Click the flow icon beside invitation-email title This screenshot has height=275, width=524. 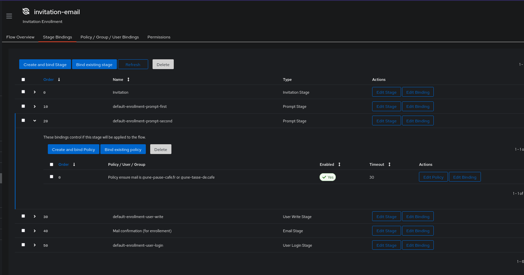click(x=26, y=11)
